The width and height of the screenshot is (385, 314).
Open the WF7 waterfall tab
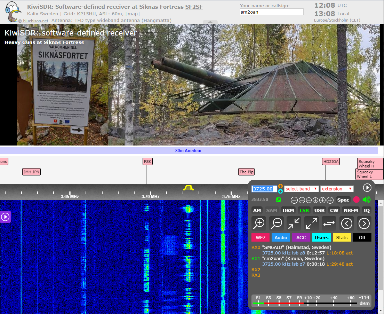260,237
